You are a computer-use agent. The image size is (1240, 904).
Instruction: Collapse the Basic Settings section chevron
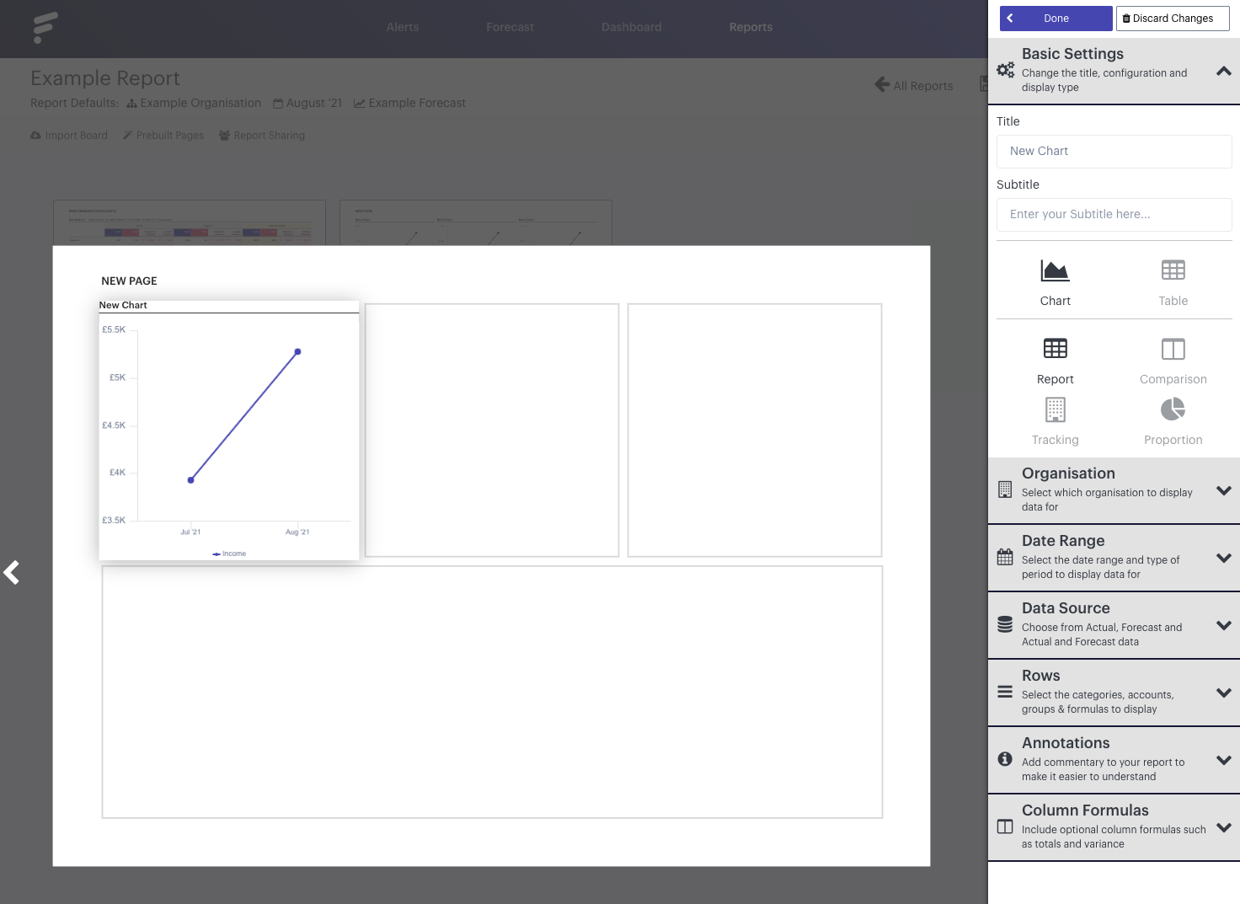[x=1224, y=71]
